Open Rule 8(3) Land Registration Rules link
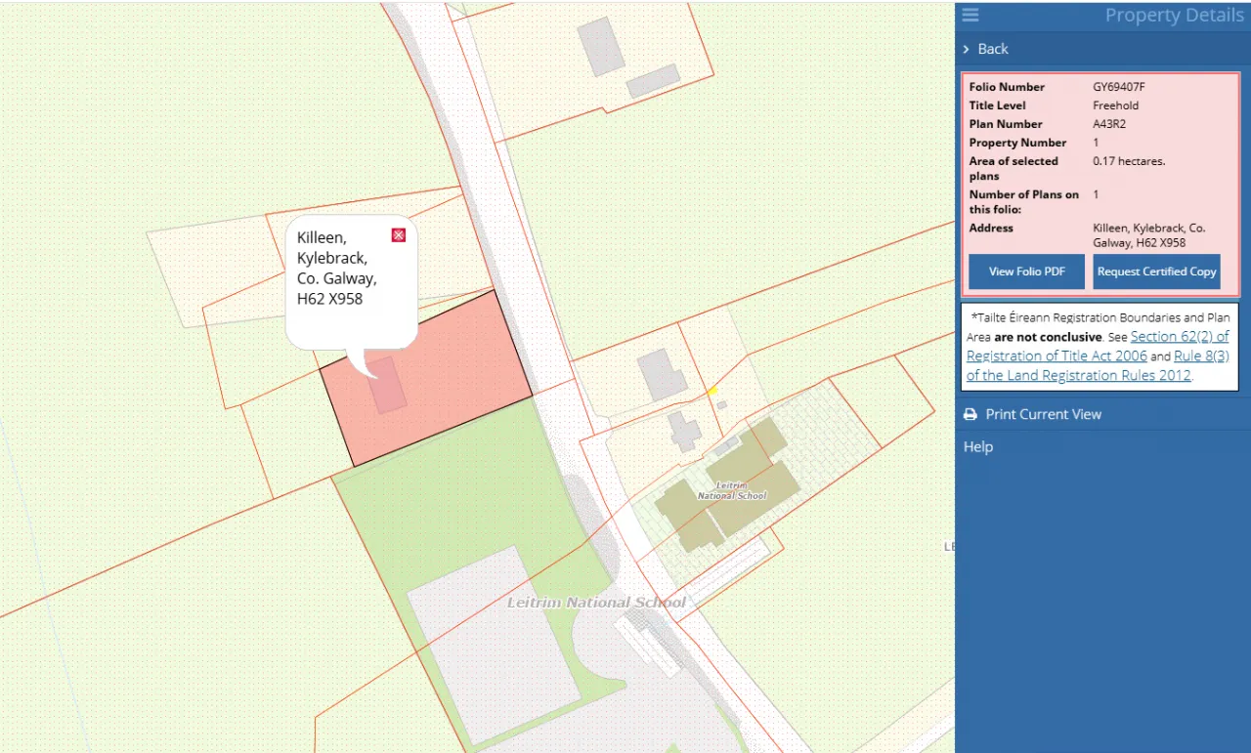Viewport: 1251px width, 753px height. pyautogui.click(x=1098, y=365)
